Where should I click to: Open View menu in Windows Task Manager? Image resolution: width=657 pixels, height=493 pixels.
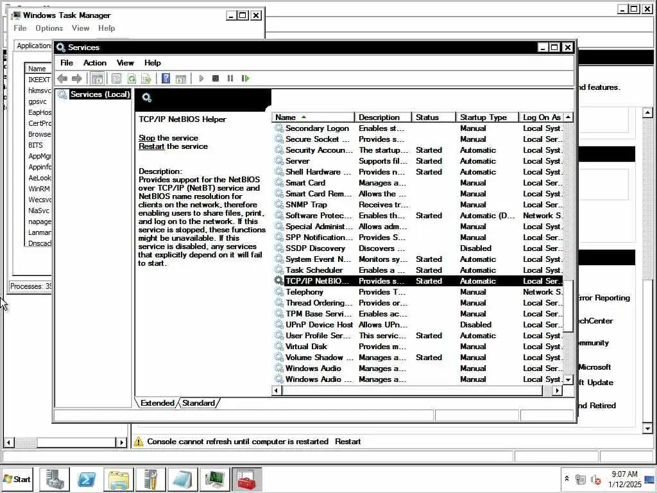[x=80, y=28]
